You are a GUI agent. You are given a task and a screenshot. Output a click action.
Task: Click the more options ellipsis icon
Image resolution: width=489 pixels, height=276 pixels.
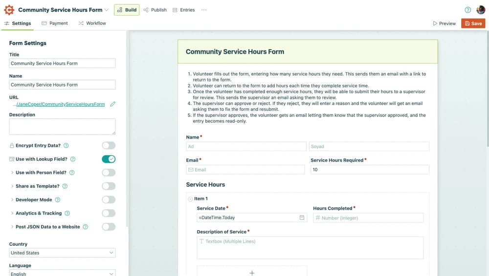[x=204, y=10]
